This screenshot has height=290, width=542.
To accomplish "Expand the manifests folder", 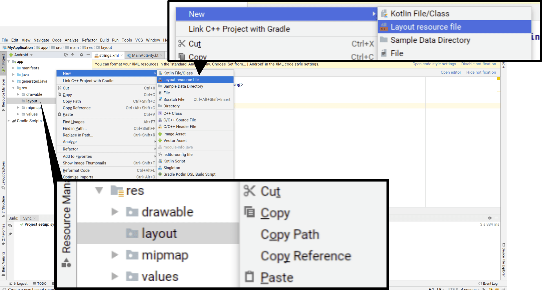I will tap(13, 68).
